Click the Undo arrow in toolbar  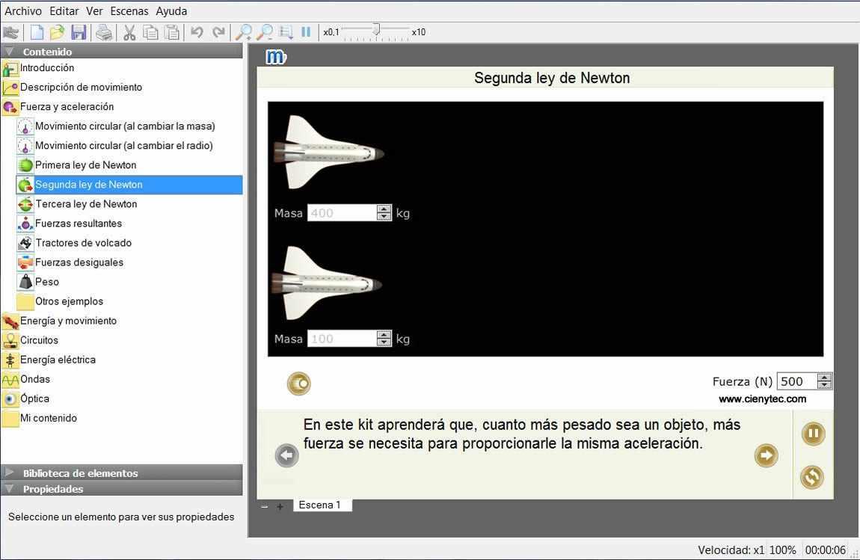[x=197, y=32]
